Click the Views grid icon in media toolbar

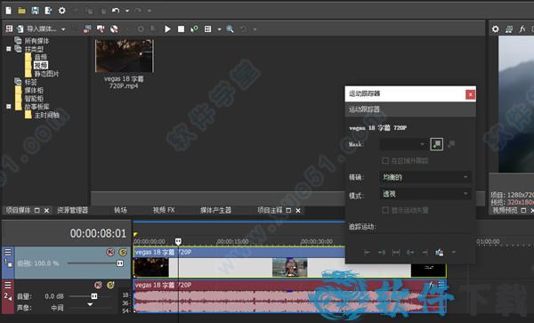point(207,29)
